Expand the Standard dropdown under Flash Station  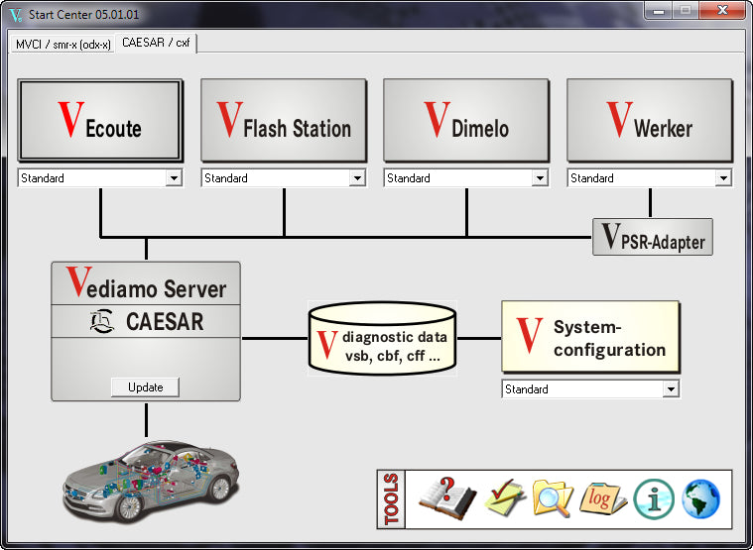pyautogui.click(x=357, y=178)
